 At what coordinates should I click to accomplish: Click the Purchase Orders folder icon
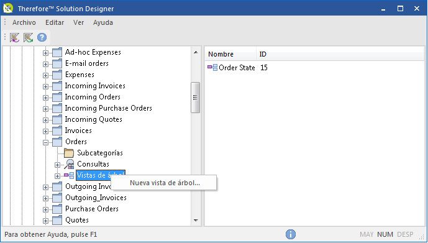point(57,209)
